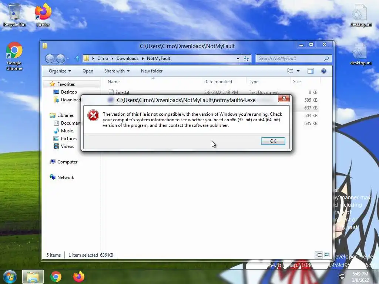
Task: Select the Google Chrome desktop shortcut
Action: coord(14,56)
